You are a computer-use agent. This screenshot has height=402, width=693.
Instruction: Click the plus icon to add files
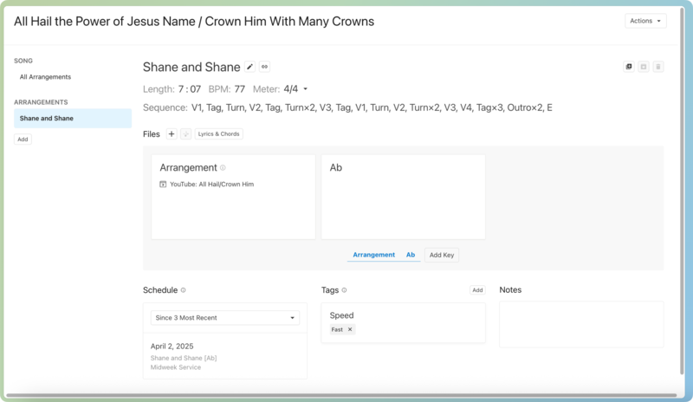172,134
